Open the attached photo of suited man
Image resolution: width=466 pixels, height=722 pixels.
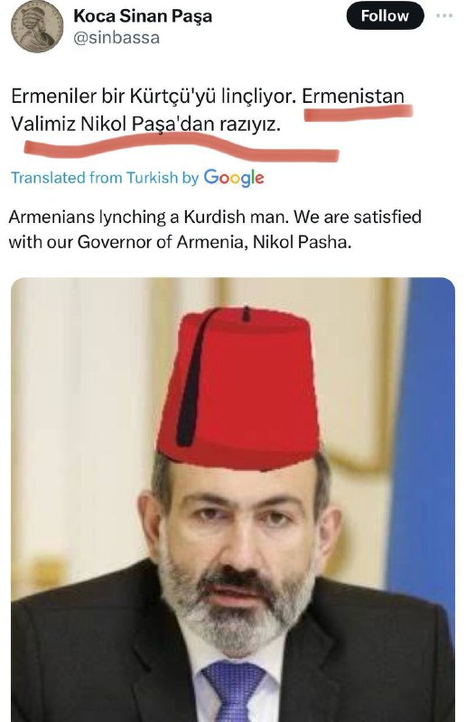[233, 500]
